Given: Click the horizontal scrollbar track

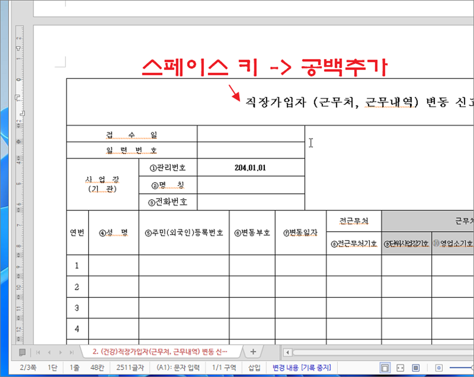Looking at the screenshot, I should pos(383,352).
